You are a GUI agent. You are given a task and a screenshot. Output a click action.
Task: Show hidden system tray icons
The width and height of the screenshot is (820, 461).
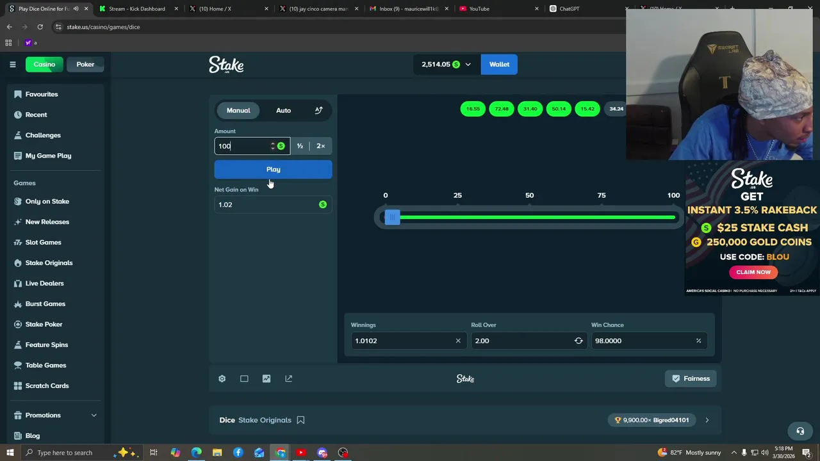pos(734,453)
